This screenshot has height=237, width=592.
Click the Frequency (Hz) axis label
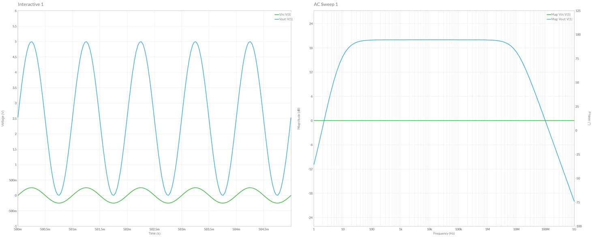pos(444,234)
